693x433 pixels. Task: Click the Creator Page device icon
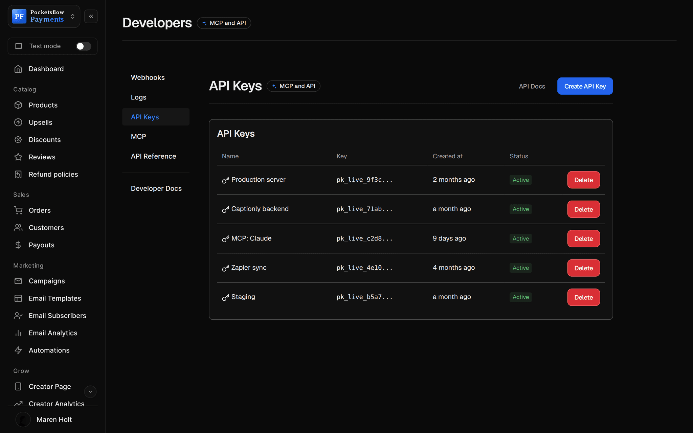tap(18, 386)
